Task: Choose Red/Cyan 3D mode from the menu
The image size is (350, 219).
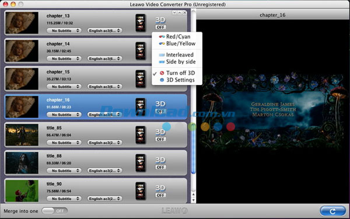Action: pos(177,37)
